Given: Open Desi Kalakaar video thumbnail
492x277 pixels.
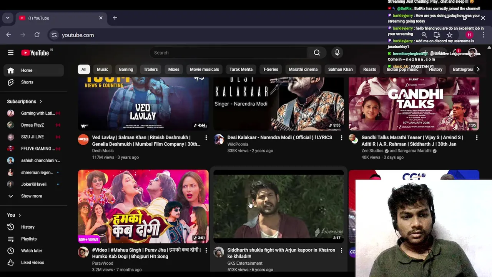Looking at the screenshot, I should [x=279, y=104].
